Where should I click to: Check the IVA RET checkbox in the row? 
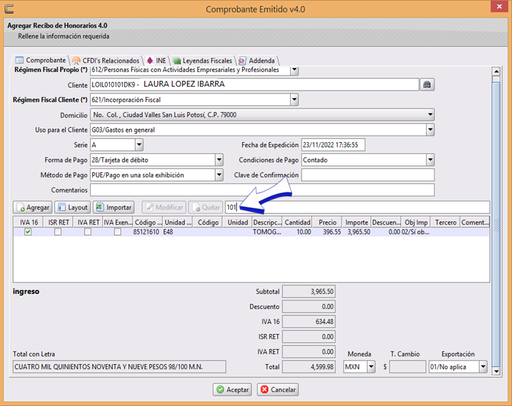[x=87, y=232]
